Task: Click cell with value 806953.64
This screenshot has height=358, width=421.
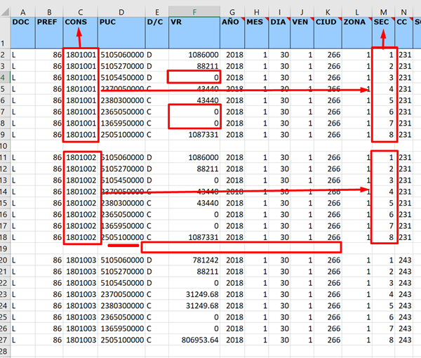Action: [x=195, y=339]
